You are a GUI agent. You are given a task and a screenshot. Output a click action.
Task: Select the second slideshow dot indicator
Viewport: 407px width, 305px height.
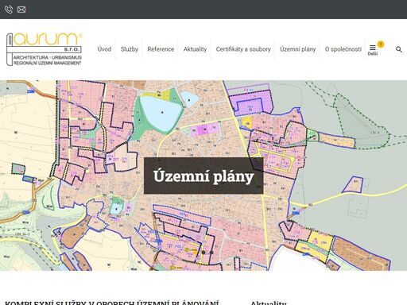(211, 253)
